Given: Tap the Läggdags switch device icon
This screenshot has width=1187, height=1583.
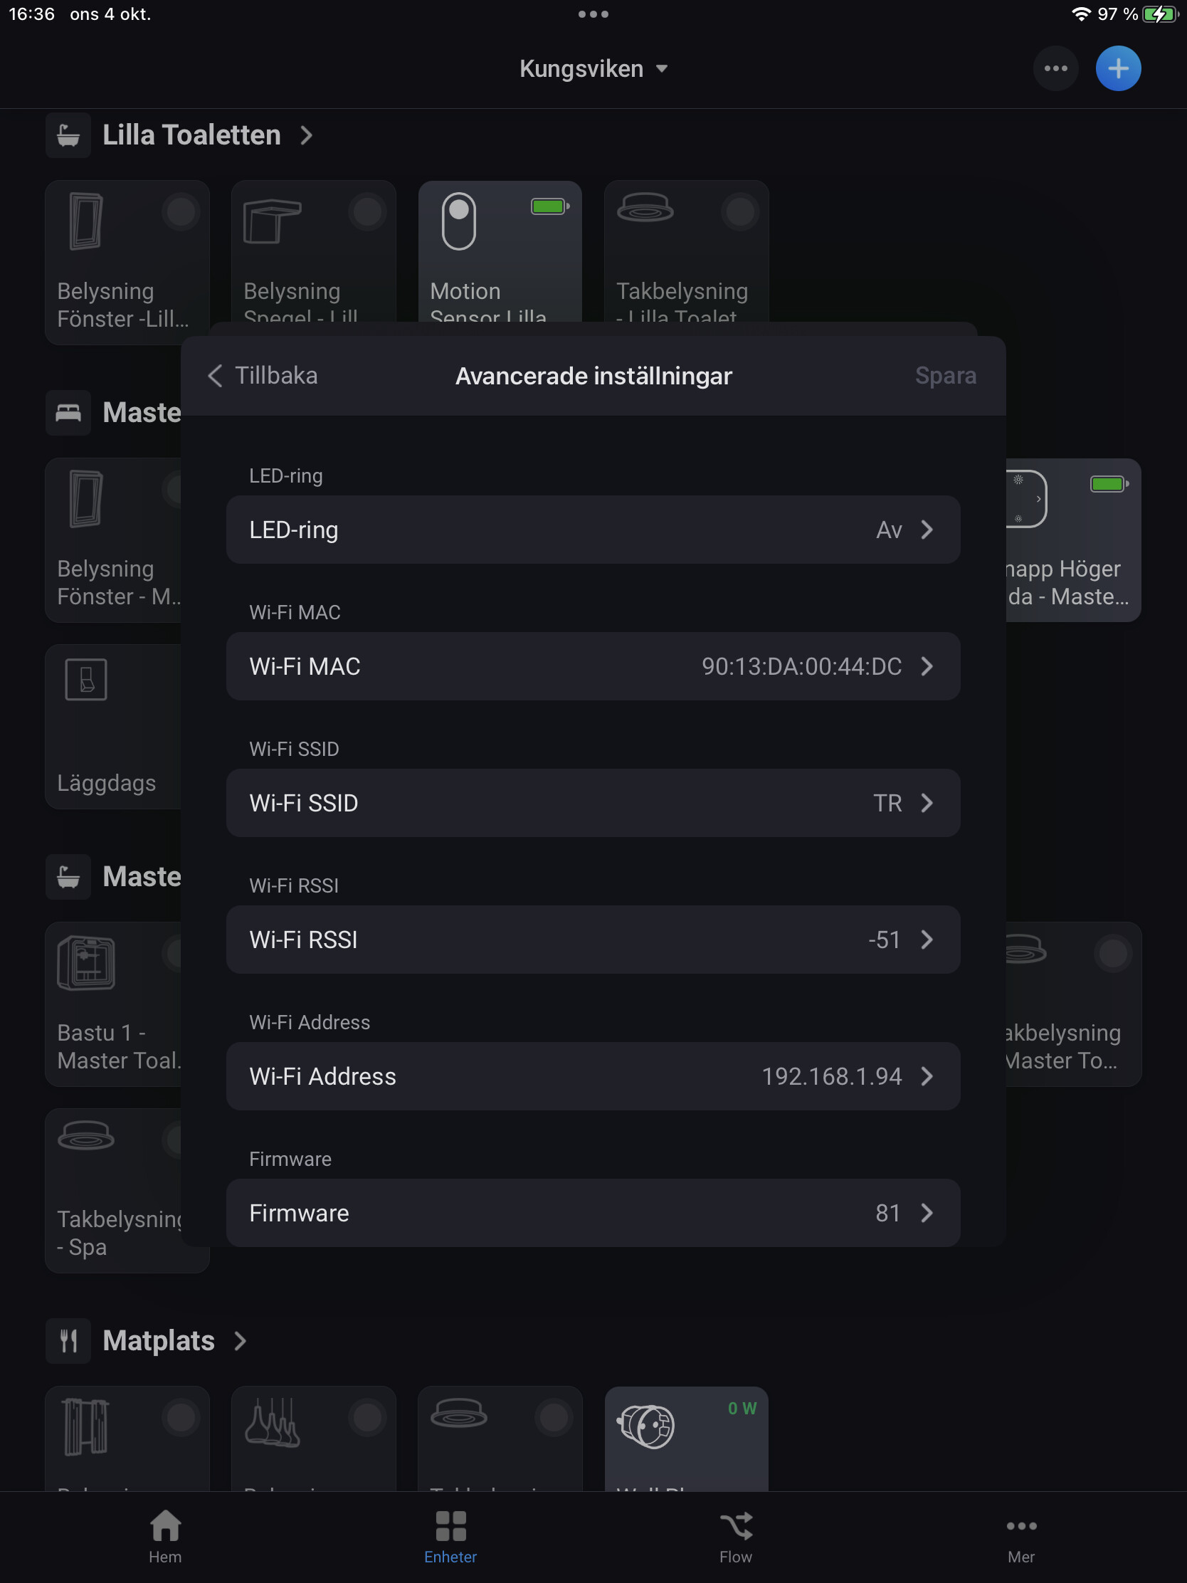Looking at the screenshot, I should point(86,679).
